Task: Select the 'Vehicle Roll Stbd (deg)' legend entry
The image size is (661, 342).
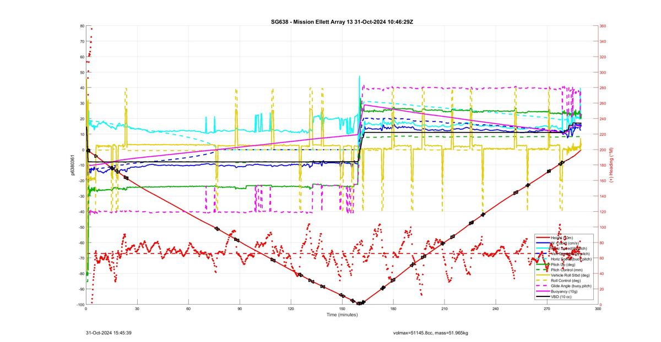Action: 570,275
